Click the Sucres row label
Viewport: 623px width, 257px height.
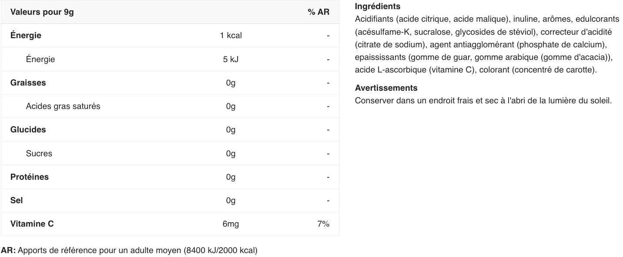coord(39,153)
